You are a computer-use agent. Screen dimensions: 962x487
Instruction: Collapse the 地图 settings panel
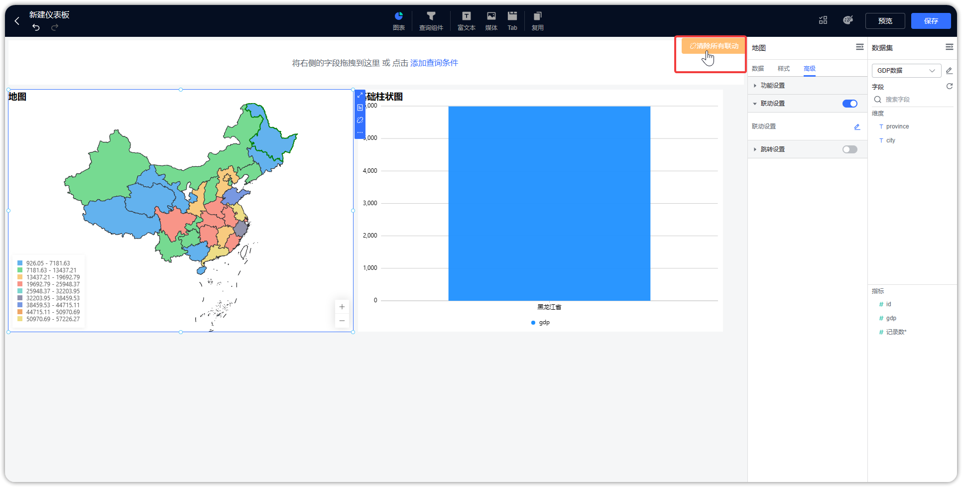coord(860,47)
